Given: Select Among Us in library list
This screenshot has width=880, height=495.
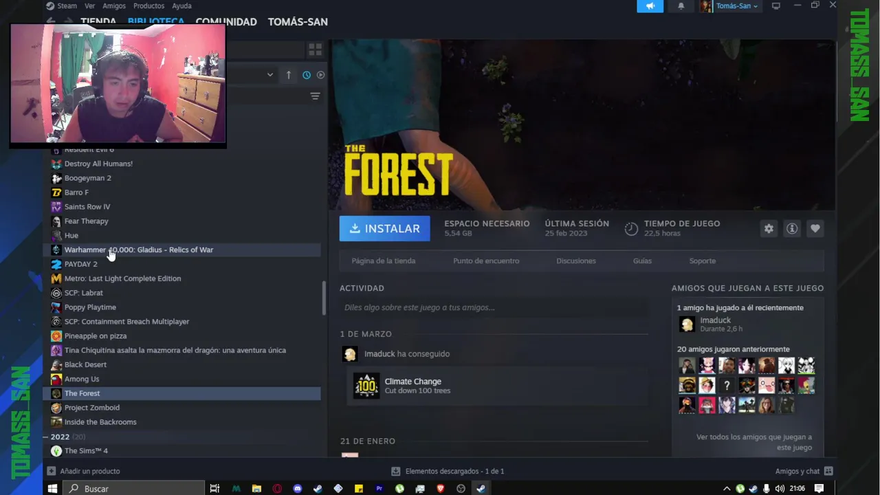Looking at the screenshot, I should click(x=81, y=379).
